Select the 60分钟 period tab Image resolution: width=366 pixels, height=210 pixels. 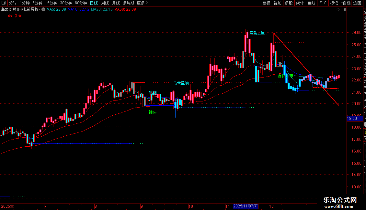81,3
